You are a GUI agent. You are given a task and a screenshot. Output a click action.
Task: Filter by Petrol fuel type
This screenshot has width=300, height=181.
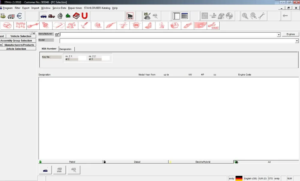coord(70,162)
